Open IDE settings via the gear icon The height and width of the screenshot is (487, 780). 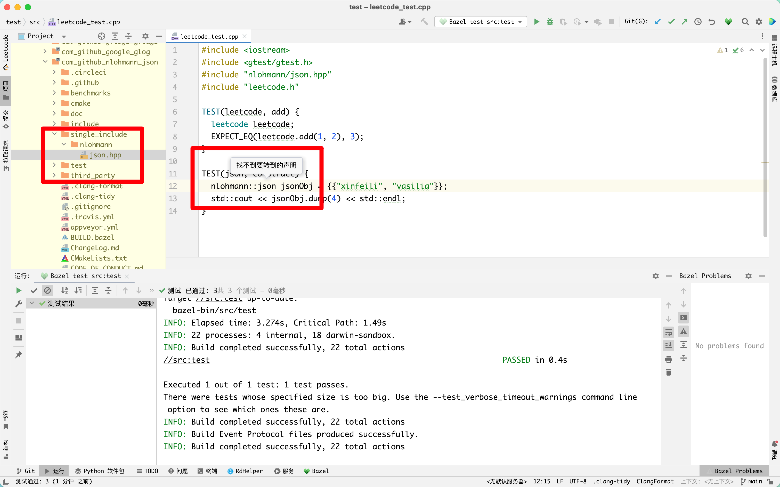coord(759,22)
